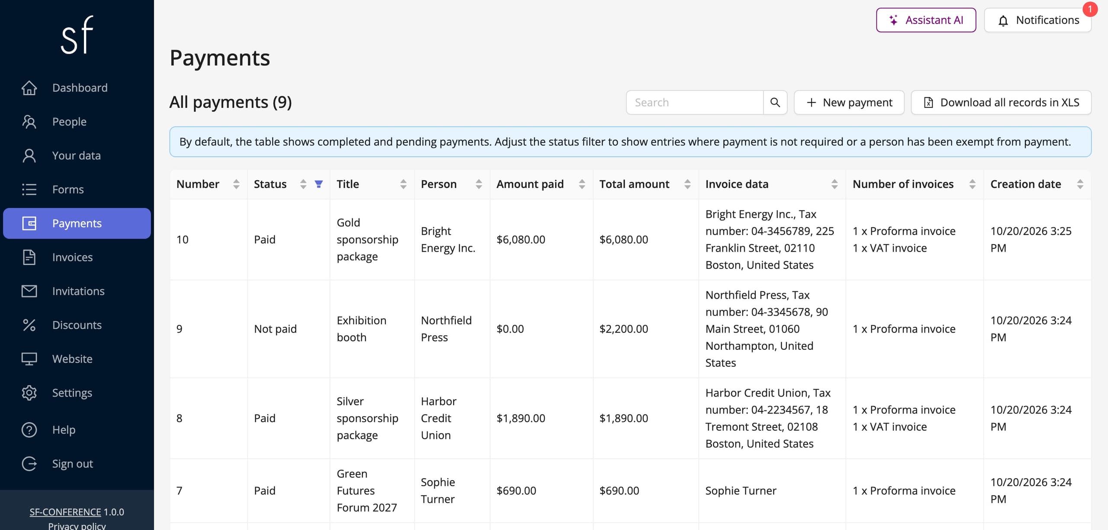
Task: Click the notification bell icon
Action: [x=1003, y=20]
